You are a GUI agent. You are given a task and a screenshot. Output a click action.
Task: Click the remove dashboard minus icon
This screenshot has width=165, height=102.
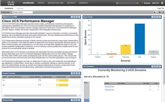(160, 12)
